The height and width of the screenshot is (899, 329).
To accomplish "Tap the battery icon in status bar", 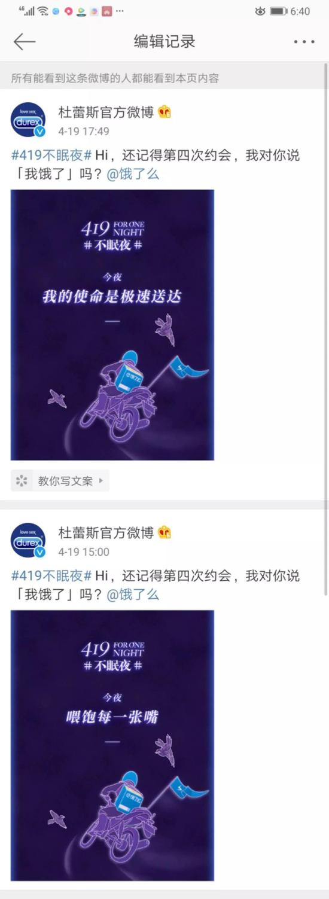I will [278, 11].
